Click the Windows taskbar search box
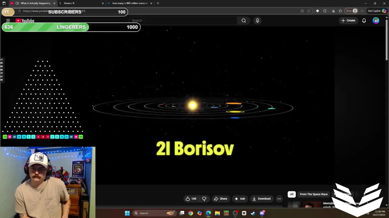 (154, 213)
